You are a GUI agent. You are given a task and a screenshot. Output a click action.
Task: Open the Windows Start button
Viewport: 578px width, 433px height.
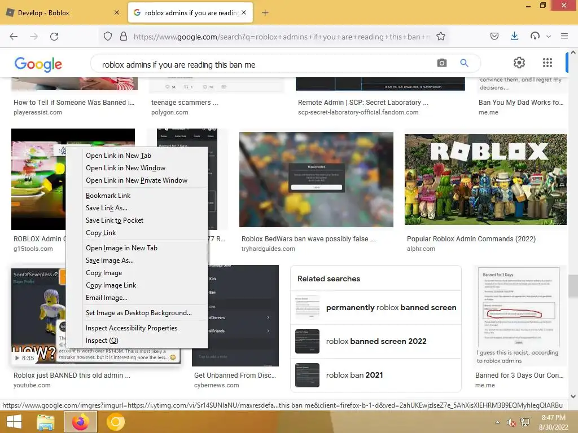pyautogui.click(x=14, y=422)
